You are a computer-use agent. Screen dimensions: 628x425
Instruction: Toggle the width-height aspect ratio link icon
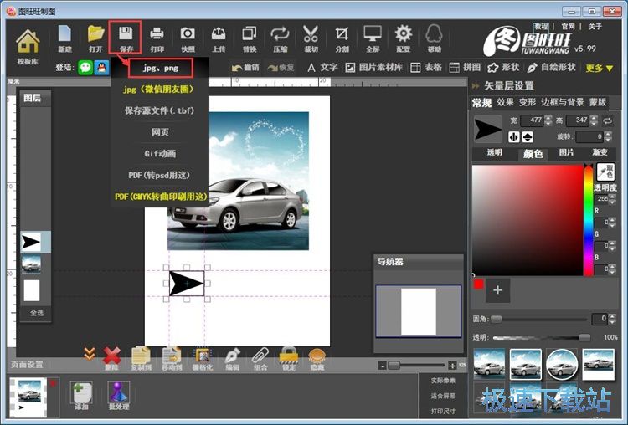pyautogui.click(x=607, y=121)
